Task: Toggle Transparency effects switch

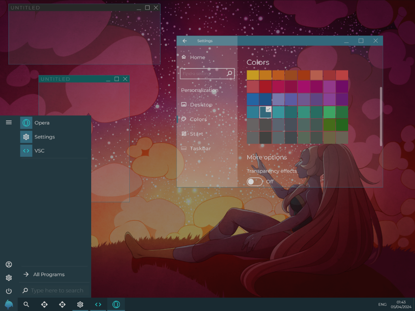Action: click(255, 182)
